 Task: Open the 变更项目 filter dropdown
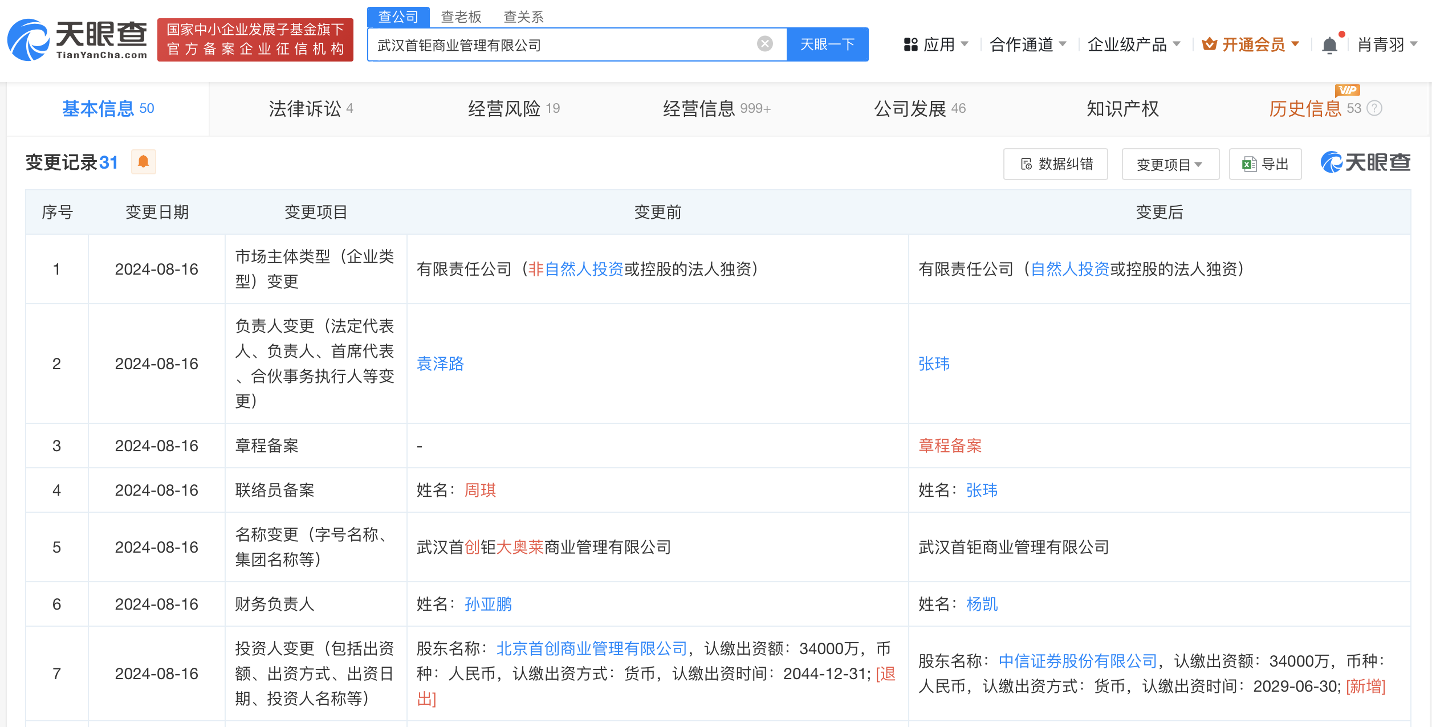click(1170, 164)
